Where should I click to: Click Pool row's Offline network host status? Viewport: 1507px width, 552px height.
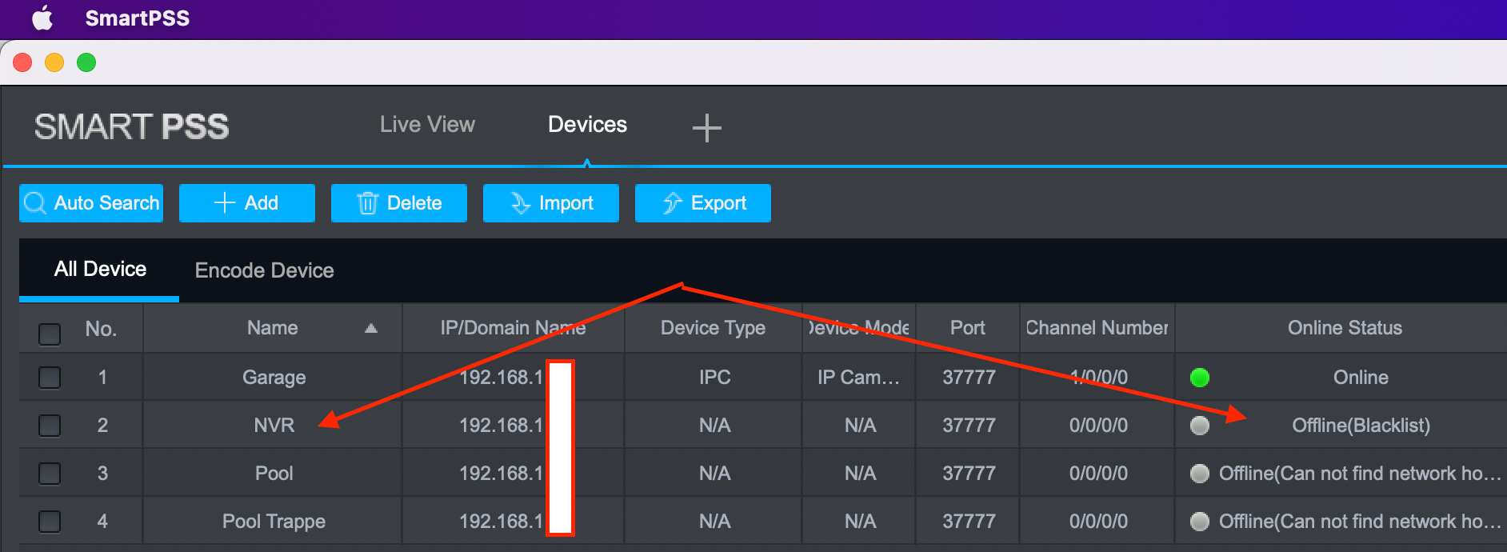click(1359, 474)
